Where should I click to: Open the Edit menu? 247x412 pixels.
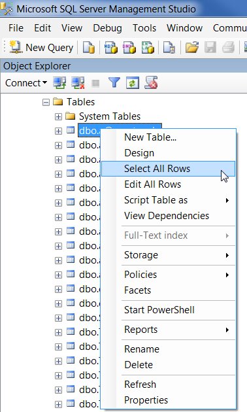tap(42, 28)
